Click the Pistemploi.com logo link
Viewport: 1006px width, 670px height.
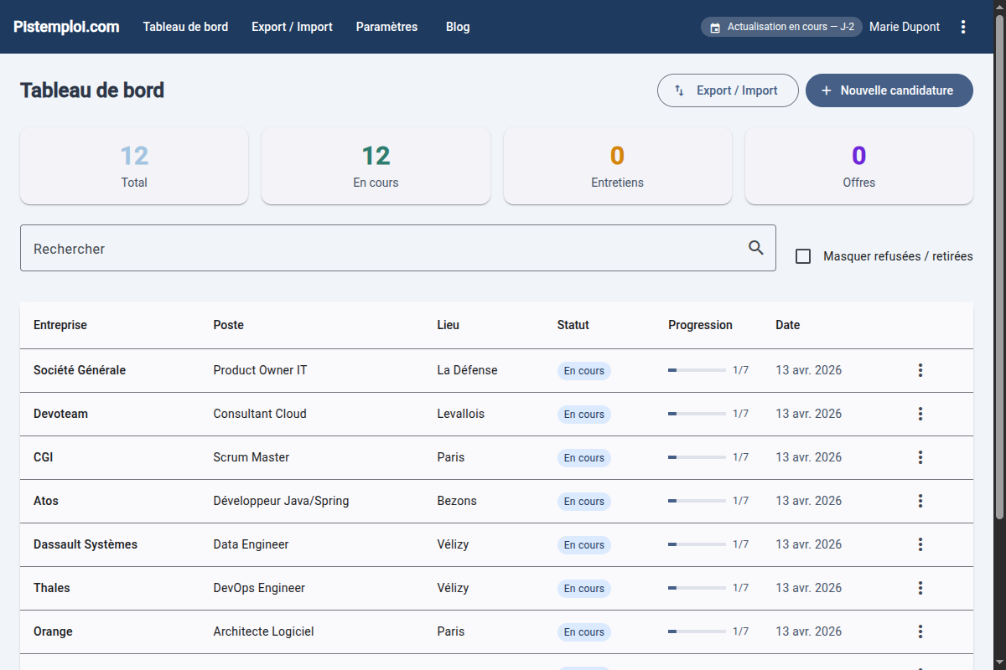(66, 27)
